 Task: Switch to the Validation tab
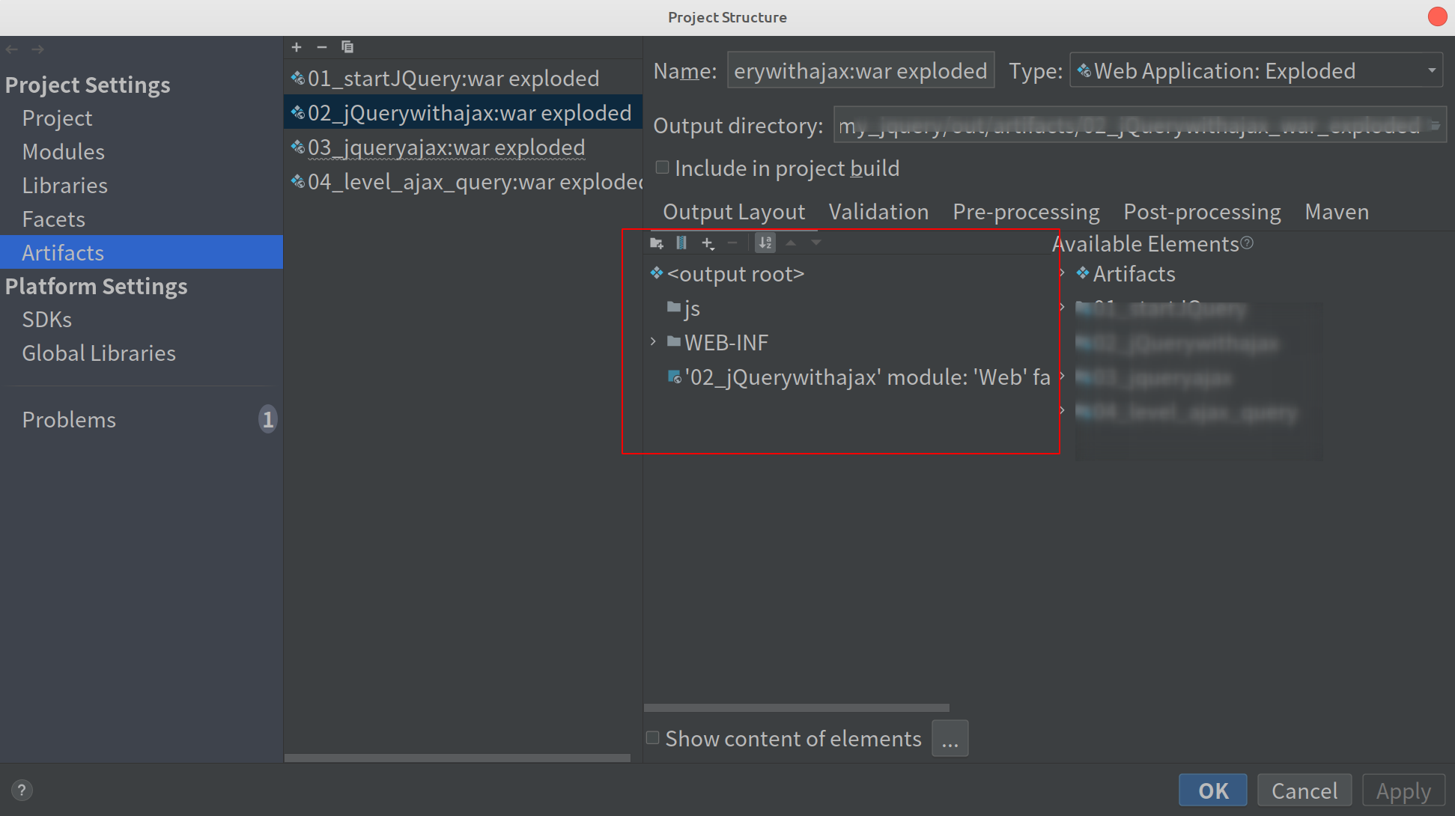click(878, 212)
